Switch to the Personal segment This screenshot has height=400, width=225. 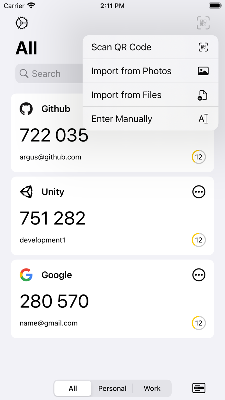pyautogui.click(x=112, y=388)
